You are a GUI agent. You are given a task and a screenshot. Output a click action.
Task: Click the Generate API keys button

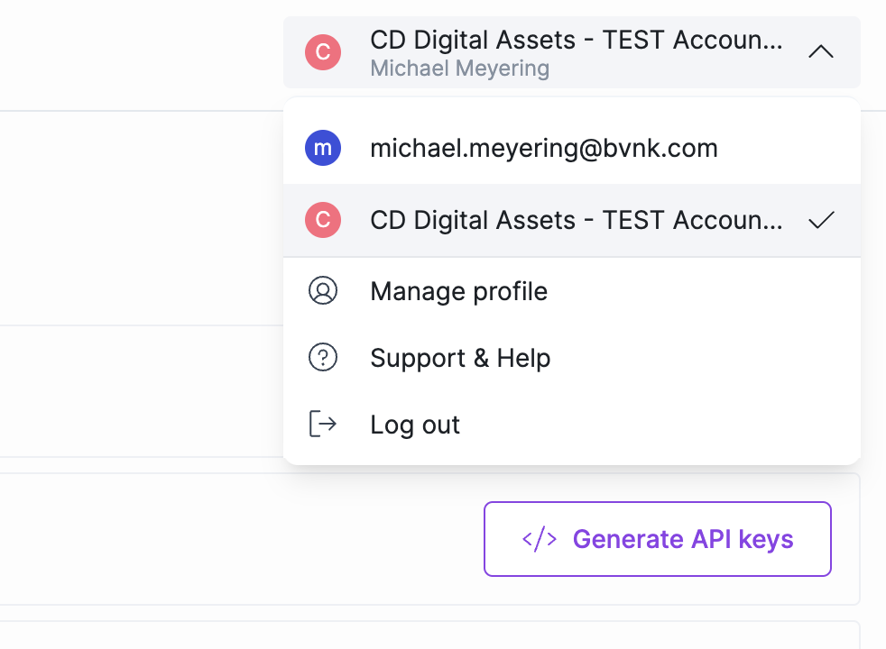coord(657,539)
